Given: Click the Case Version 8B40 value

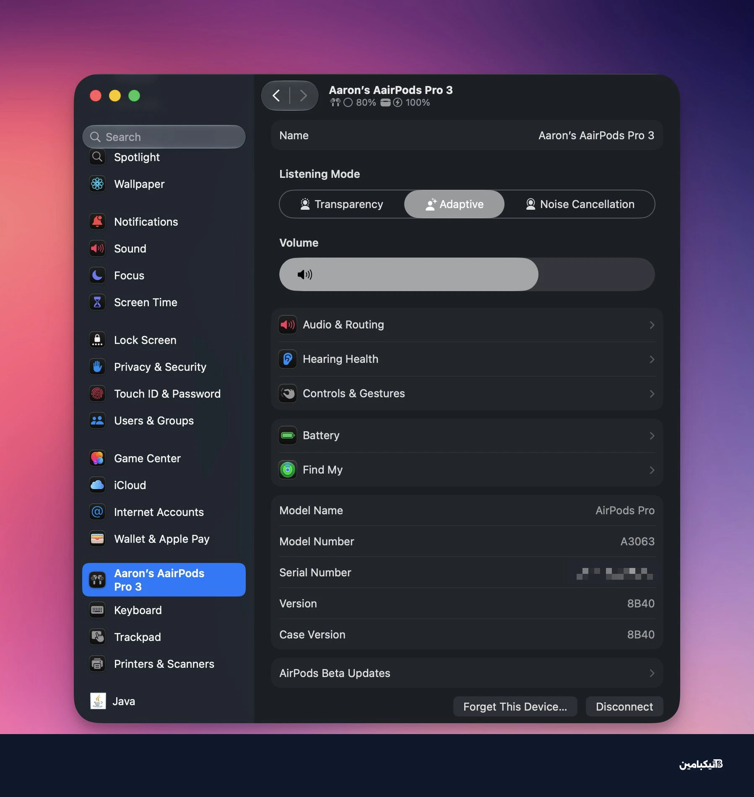Looking at the screenshot, I should tap(641, 635).
